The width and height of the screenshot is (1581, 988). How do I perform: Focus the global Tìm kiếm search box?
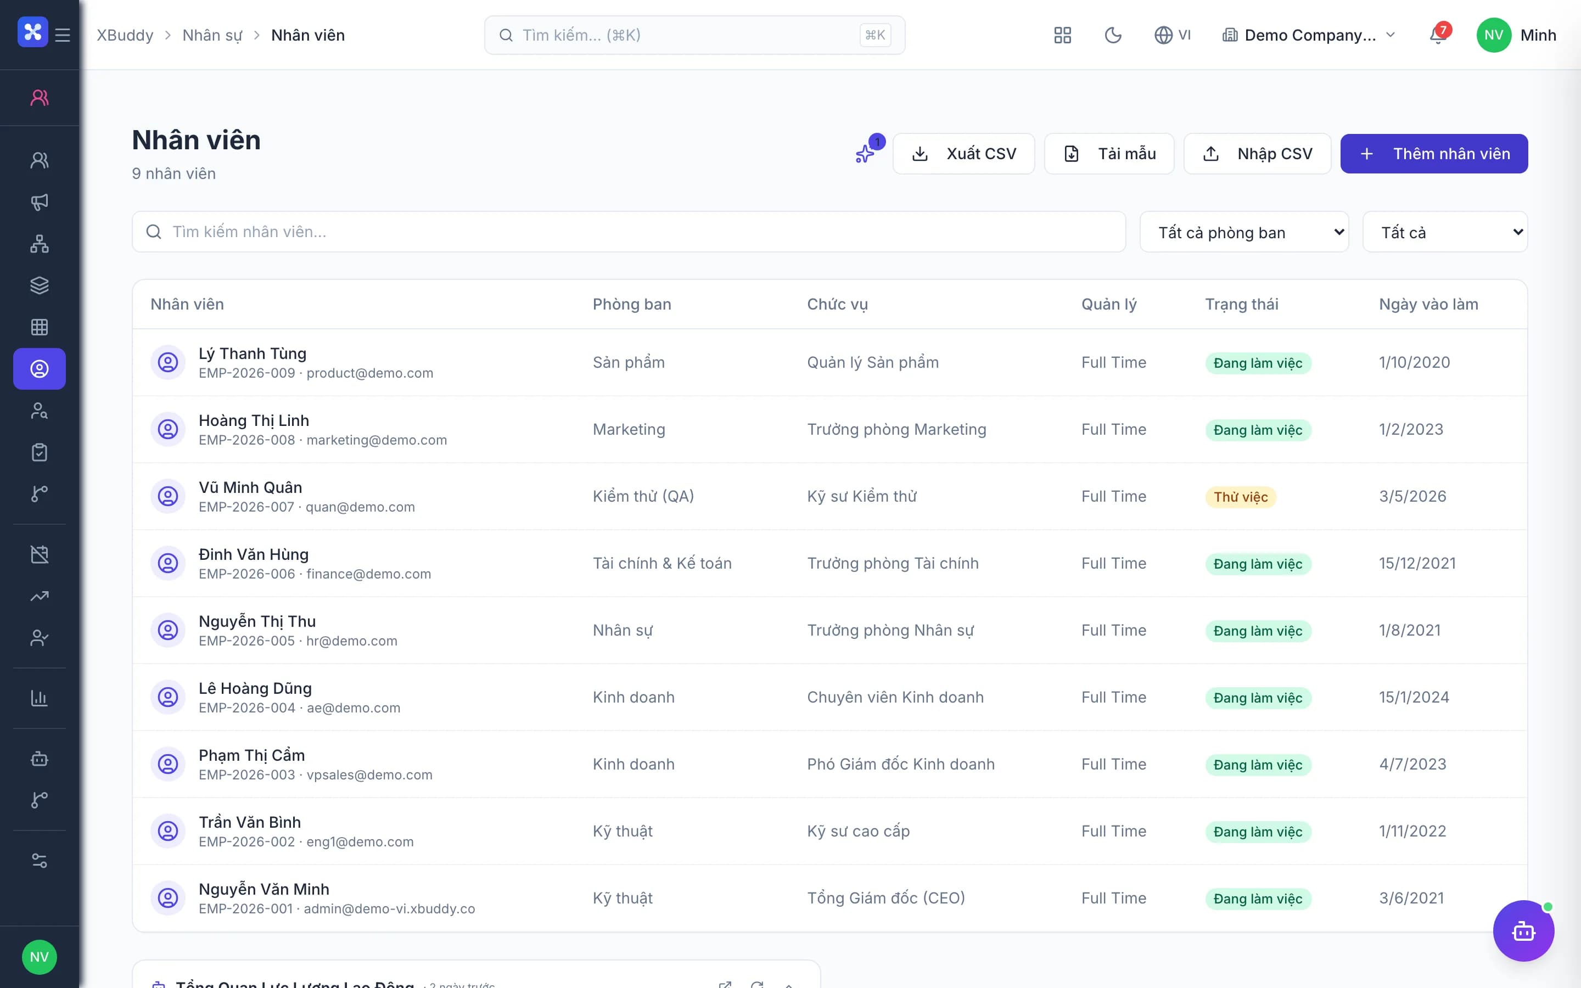tap(694, 35)
